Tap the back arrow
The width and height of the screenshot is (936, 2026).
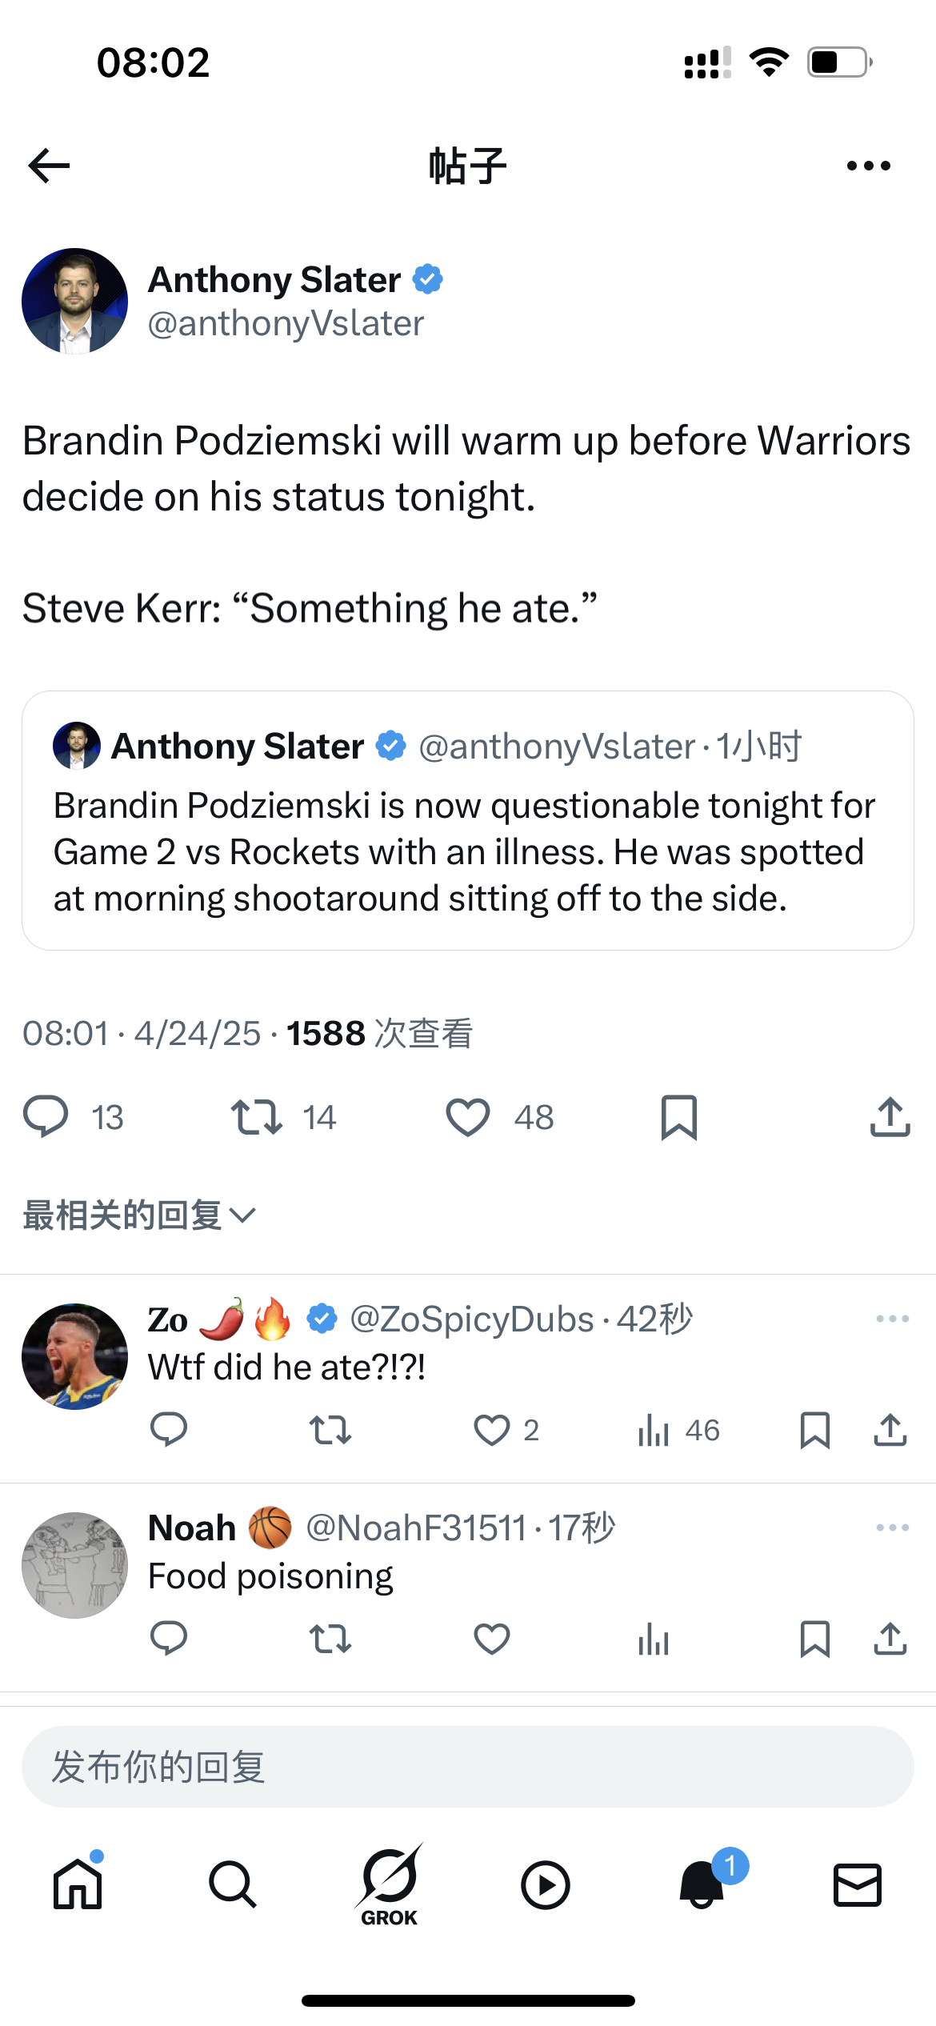point(49,166)
